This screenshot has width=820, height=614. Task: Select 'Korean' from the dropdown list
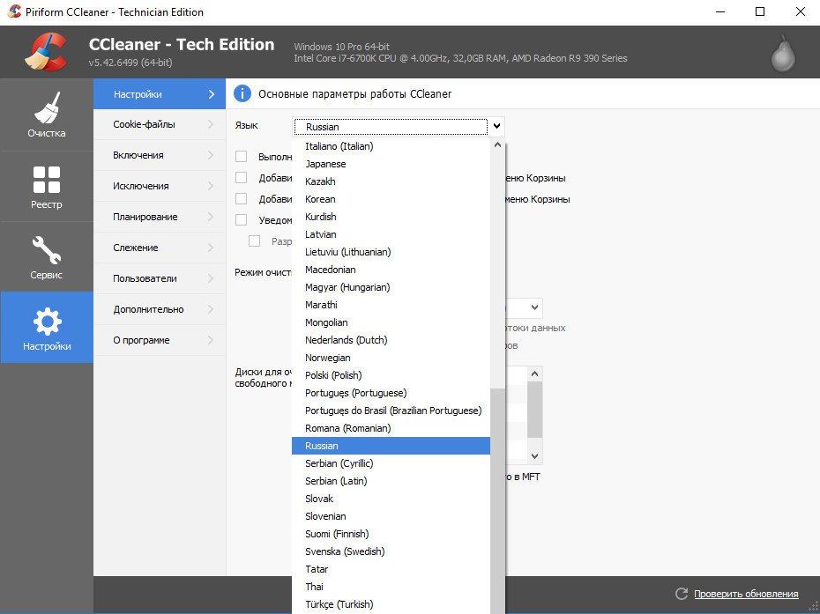391,199
